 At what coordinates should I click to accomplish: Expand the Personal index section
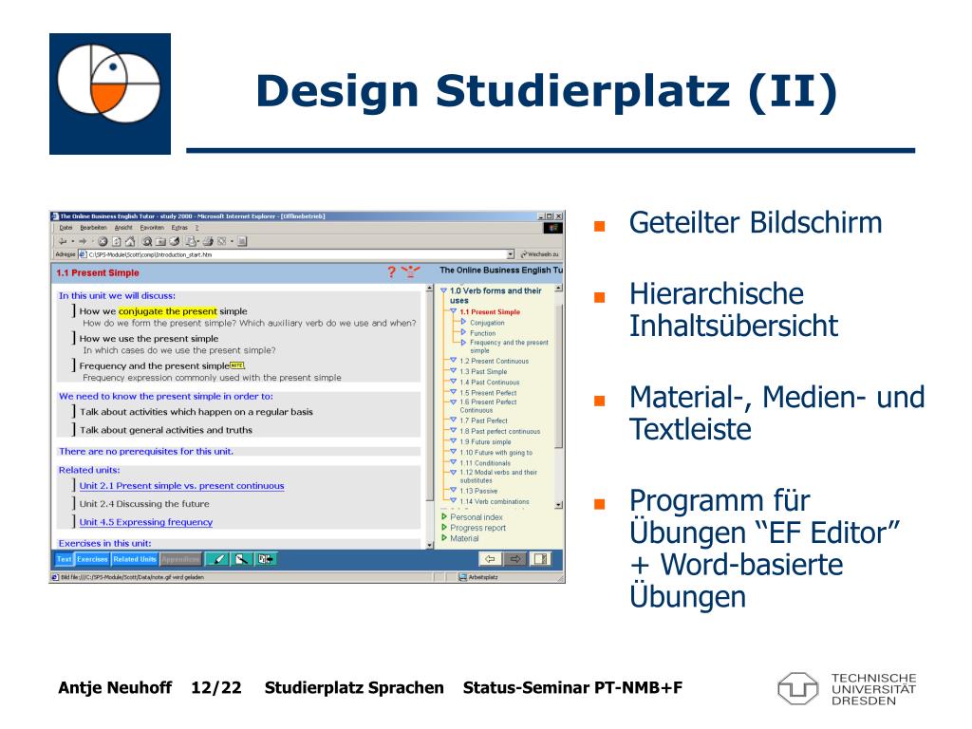click(x=444, y=516)
